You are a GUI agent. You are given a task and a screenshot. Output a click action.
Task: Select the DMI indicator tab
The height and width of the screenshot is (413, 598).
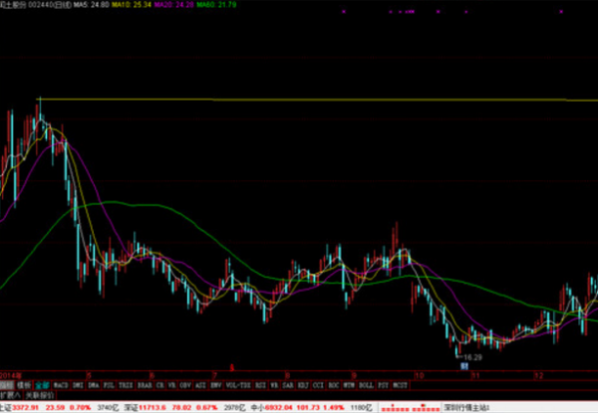pyautogui.click(x=78, y=385)
